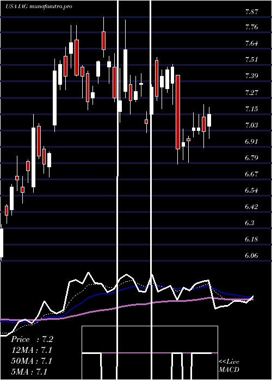Click the 6.91 price axis label
The image size is (272, 380).
(251, 141)
